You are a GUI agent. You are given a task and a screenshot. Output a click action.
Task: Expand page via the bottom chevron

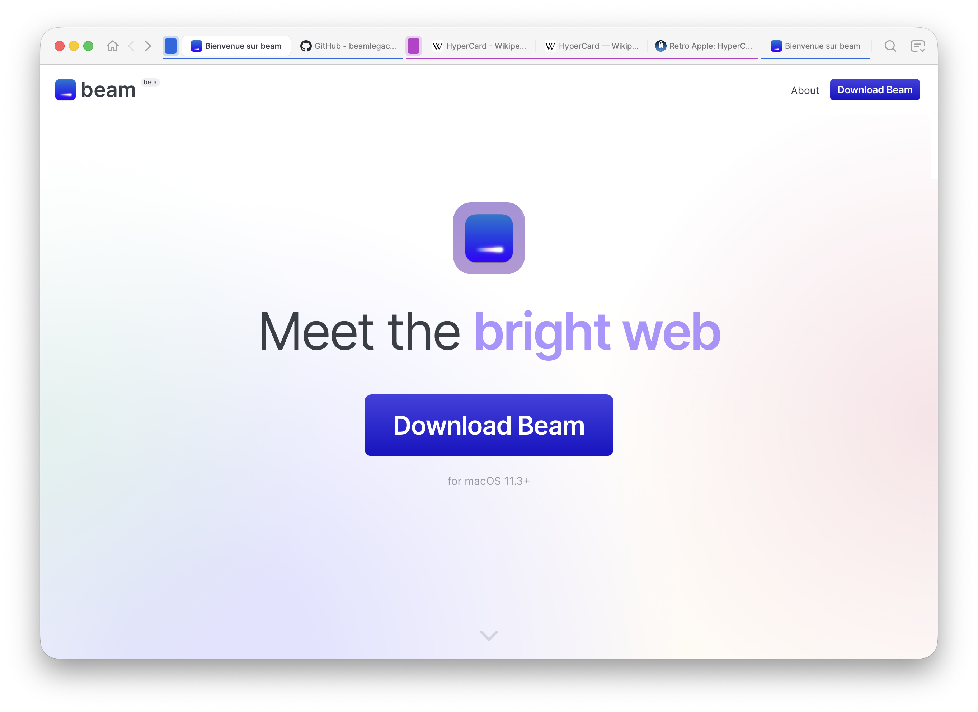(489, 635)
